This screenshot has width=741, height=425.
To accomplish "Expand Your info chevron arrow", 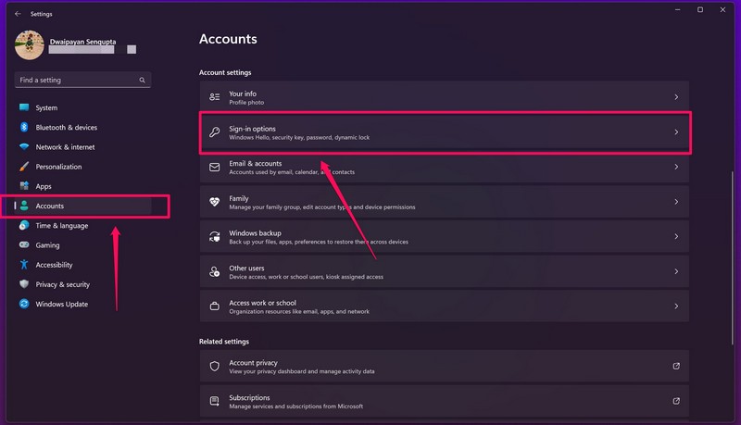I will [x=676, y=97].
